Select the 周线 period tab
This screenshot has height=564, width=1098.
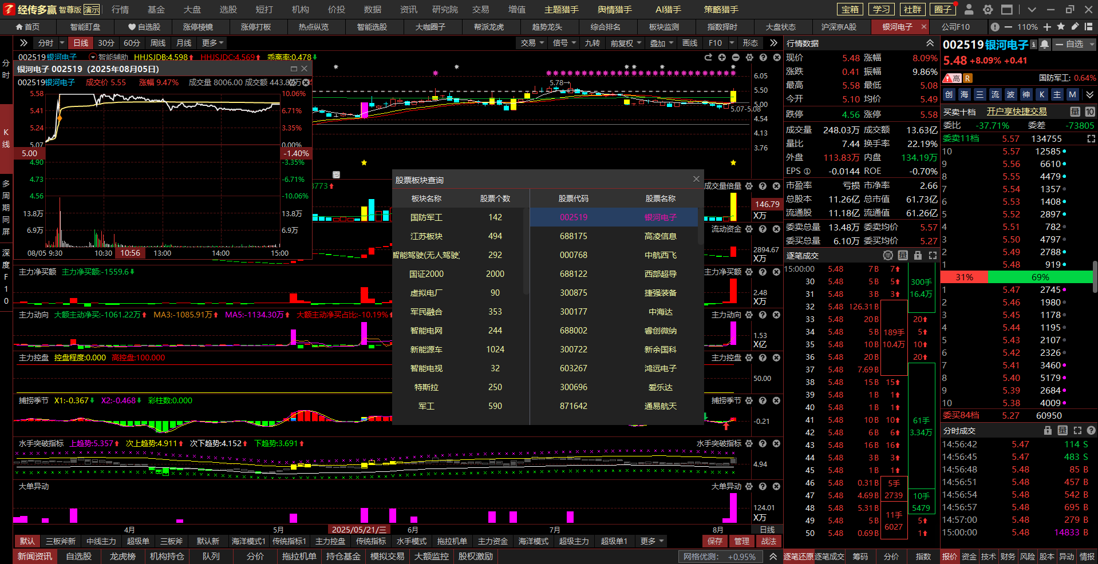[x=157, y=43]
